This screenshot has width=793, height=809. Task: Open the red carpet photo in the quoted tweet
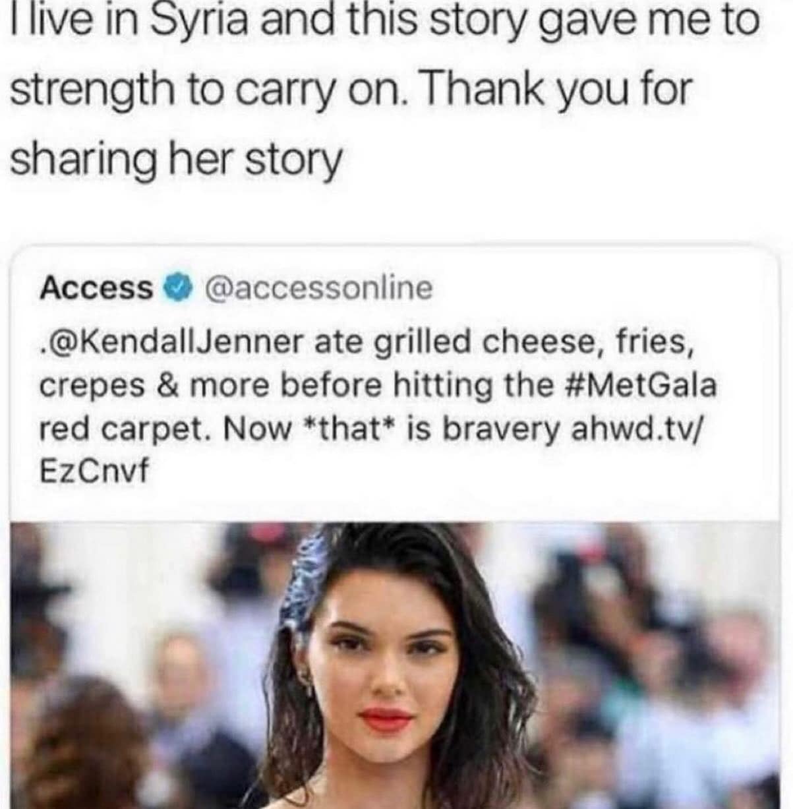[396, 664]
